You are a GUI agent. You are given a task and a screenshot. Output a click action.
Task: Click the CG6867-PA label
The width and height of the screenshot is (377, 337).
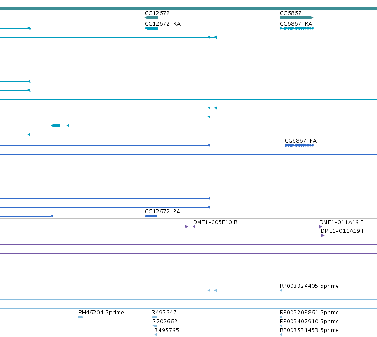click(301, 141)
